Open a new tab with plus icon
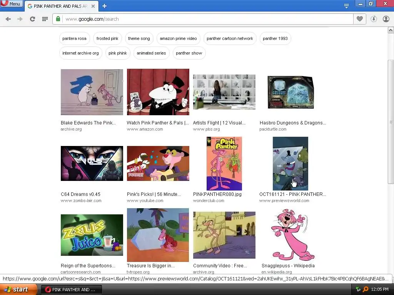This screenshot has height=295, width=394. (x=105, y=6)
